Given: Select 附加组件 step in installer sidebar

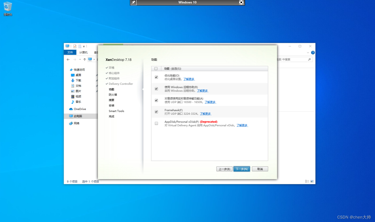Looking at the screenshot, I should (x=112, y=78).
